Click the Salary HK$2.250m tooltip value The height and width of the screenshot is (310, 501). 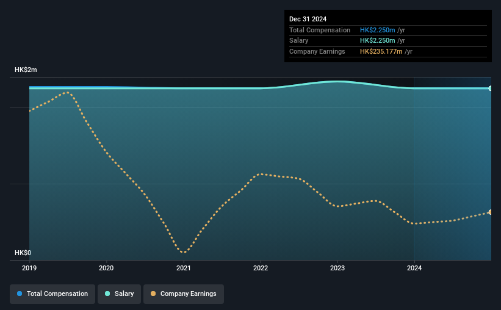[x=378, y=41]
